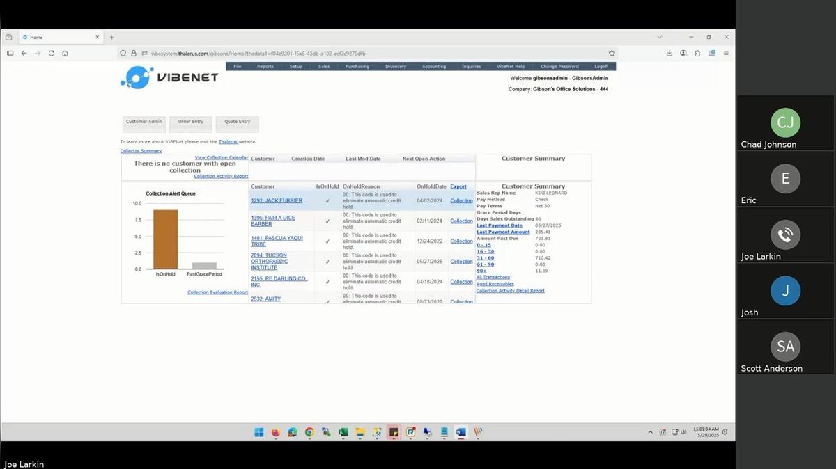This screenshot has height=469, width=836.
Task: Click the Order Entry button
Action: (190, 122)
